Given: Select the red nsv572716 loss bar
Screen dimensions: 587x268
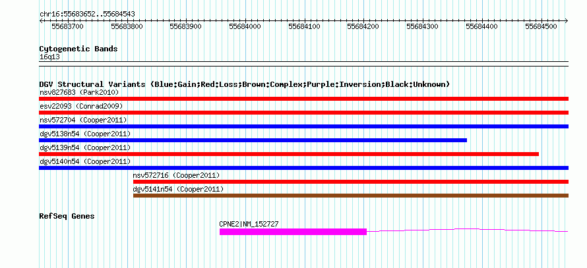Looking at the screenshot, I should pos(351,182).
